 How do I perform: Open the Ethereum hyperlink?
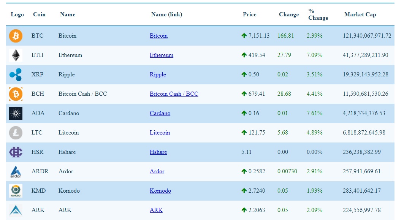coord(161,55)
